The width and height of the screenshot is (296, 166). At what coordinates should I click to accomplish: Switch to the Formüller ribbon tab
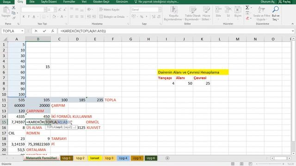69,2
